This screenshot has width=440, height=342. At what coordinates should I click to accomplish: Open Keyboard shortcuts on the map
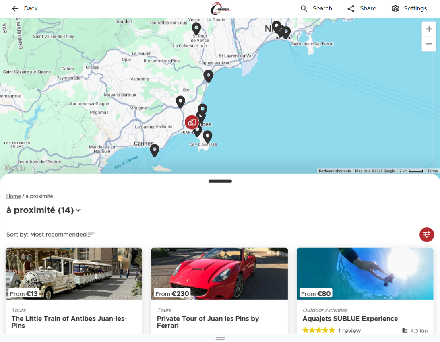[x=335, y=171]
